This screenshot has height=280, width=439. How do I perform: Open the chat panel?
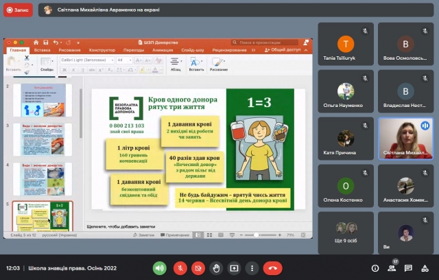408,268
